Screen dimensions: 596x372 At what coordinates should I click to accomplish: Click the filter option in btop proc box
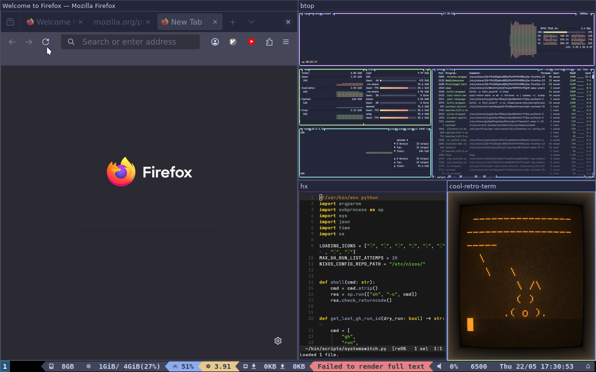pyautogui.click(x=450, y=69)
